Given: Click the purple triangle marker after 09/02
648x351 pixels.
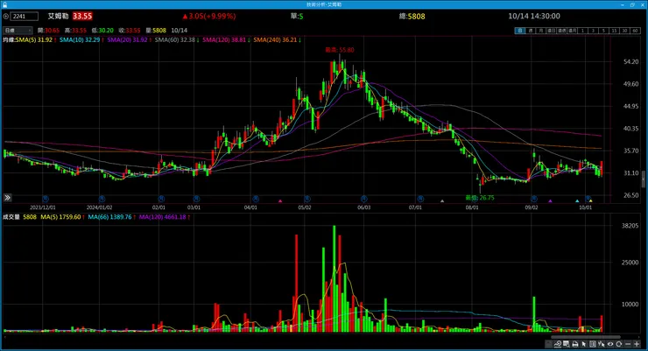Looking at the screenshot, I should (x=550, y=201).
